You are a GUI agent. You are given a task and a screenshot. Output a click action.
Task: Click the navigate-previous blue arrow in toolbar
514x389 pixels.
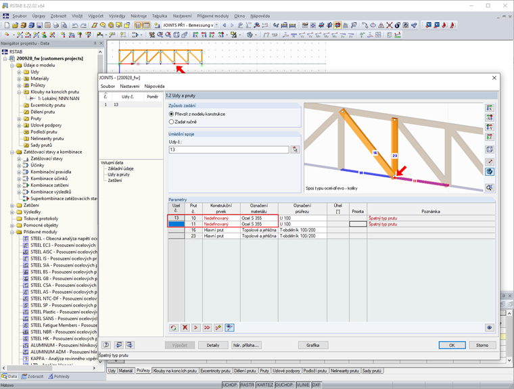(x=225, y=25)
